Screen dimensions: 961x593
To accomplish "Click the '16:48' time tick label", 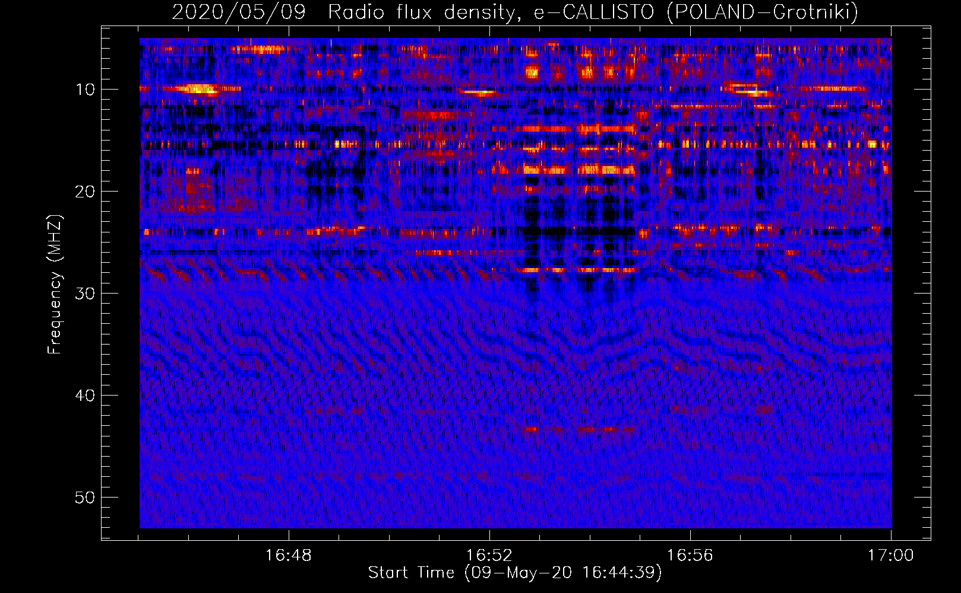I will pos(288,556).
